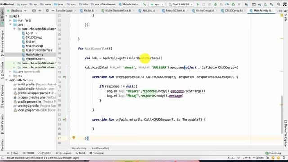Screen dimensions: 288x162
Task: Open the AVD Manager phone icon
Action: pos(265,4)
